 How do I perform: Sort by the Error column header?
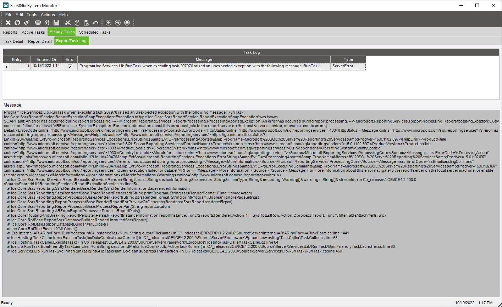click(70, 59)
